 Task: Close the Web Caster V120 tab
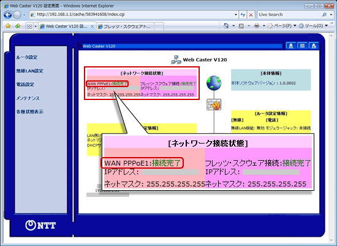[92, 26]
